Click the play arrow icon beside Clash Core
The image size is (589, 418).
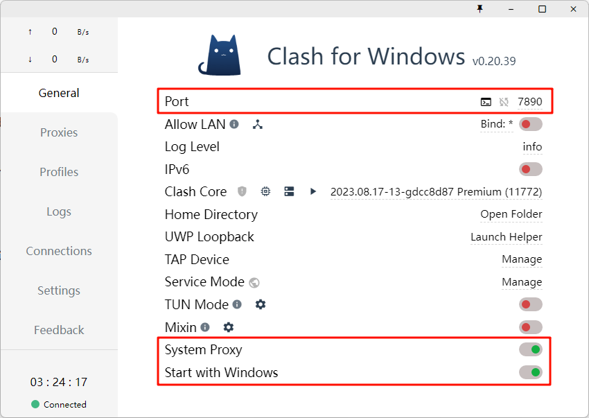313,191
